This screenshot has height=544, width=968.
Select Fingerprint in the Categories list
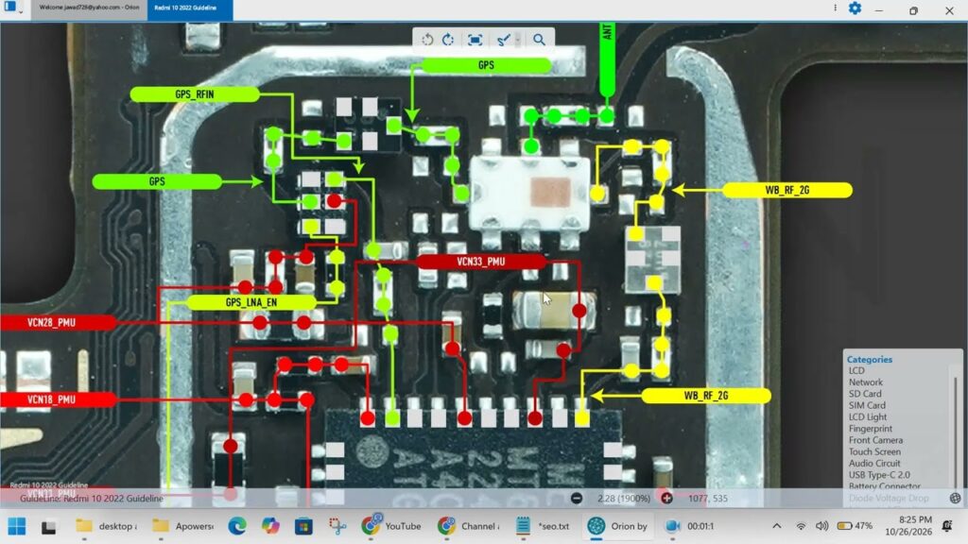coord(871,429)
